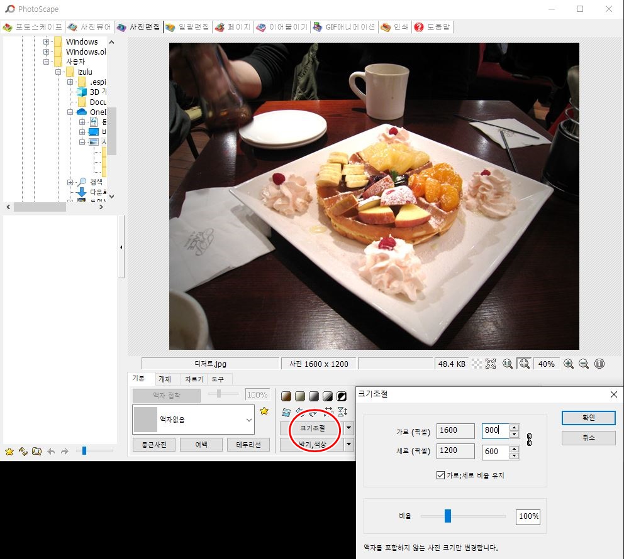Click the thumbnail size slider at bottom left
624x559 pixels.
point(84,450)
